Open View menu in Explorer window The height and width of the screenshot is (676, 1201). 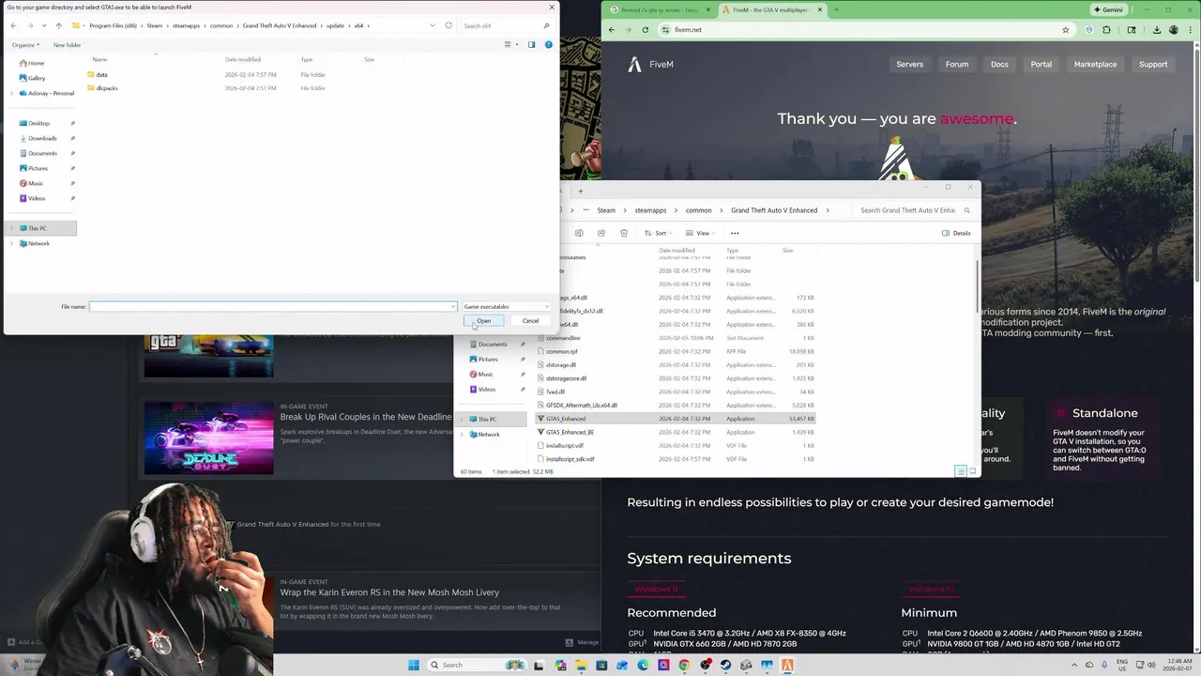pyautogui.click(x=702, y=233)
